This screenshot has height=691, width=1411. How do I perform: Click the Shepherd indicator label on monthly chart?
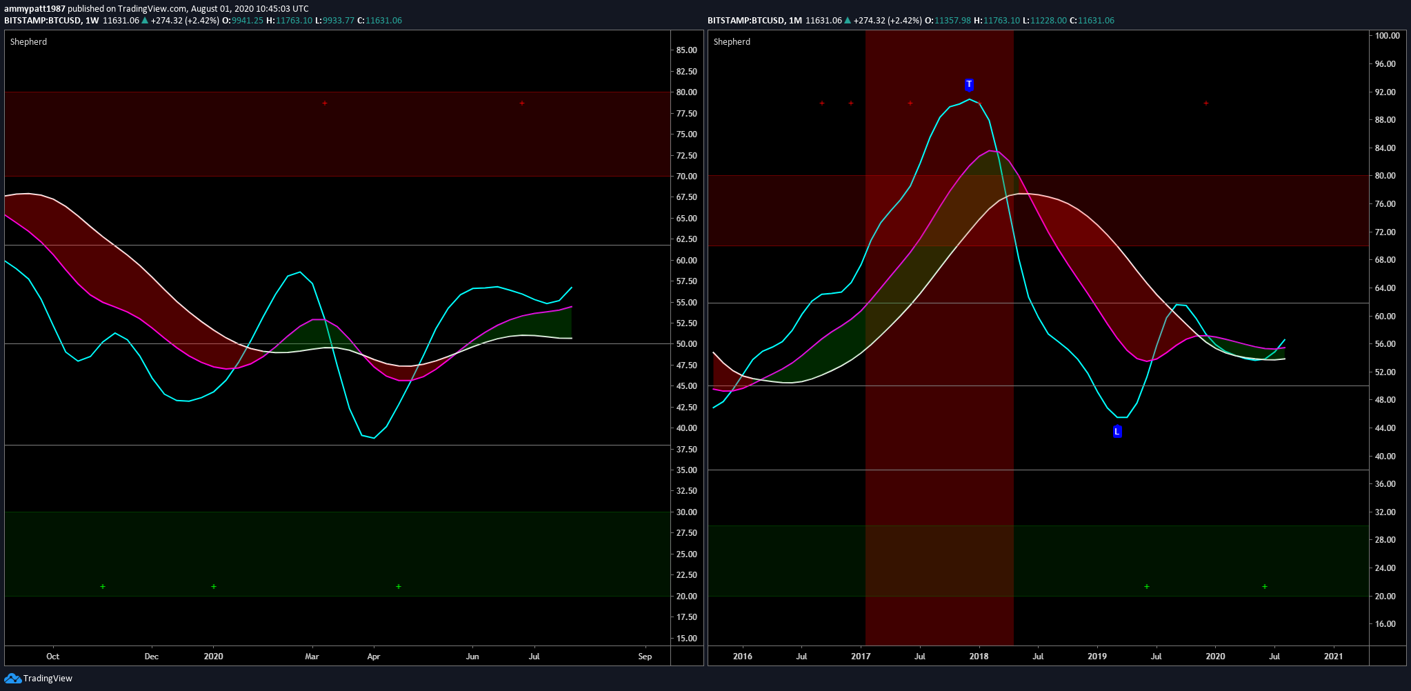732,42
